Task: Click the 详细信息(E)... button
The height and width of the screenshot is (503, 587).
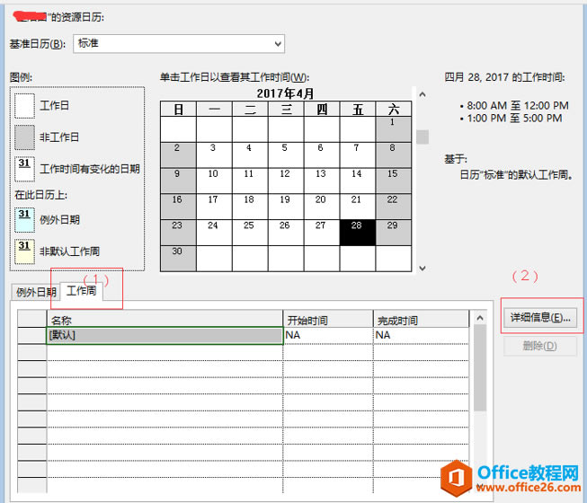Action: (x=540, y=318)
